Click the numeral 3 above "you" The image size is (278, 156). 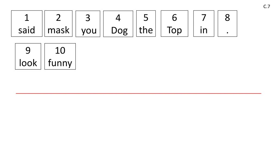pyautogui.click(x=88, y=18)
